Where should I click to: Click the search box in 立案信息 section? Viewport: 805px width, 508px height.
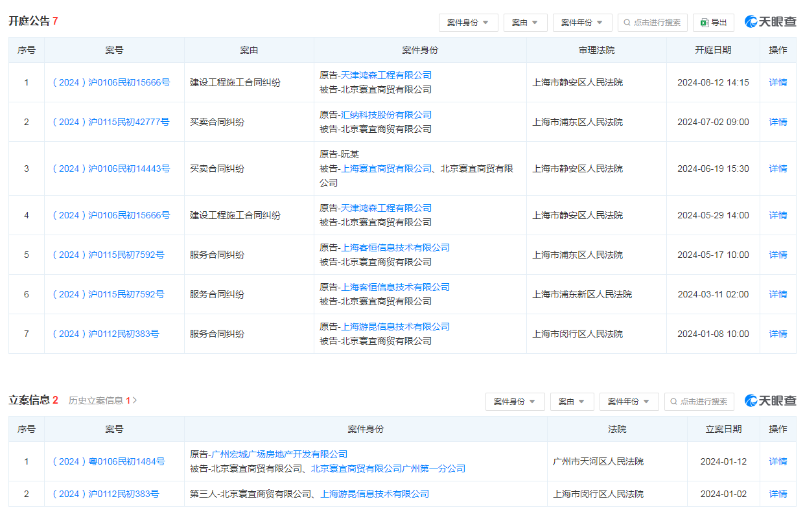click(699, 402)
